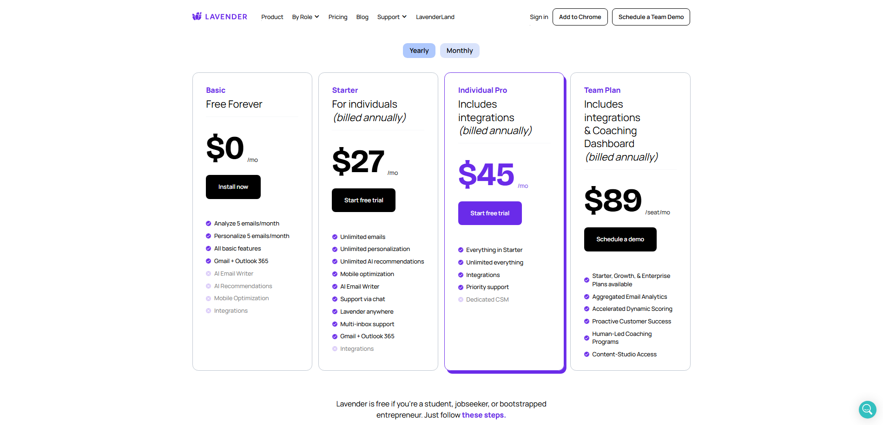This screenshot has height=425, width=883.
Task: Click the disabled icon beside AI Email Writer
Action: [209, 274]
